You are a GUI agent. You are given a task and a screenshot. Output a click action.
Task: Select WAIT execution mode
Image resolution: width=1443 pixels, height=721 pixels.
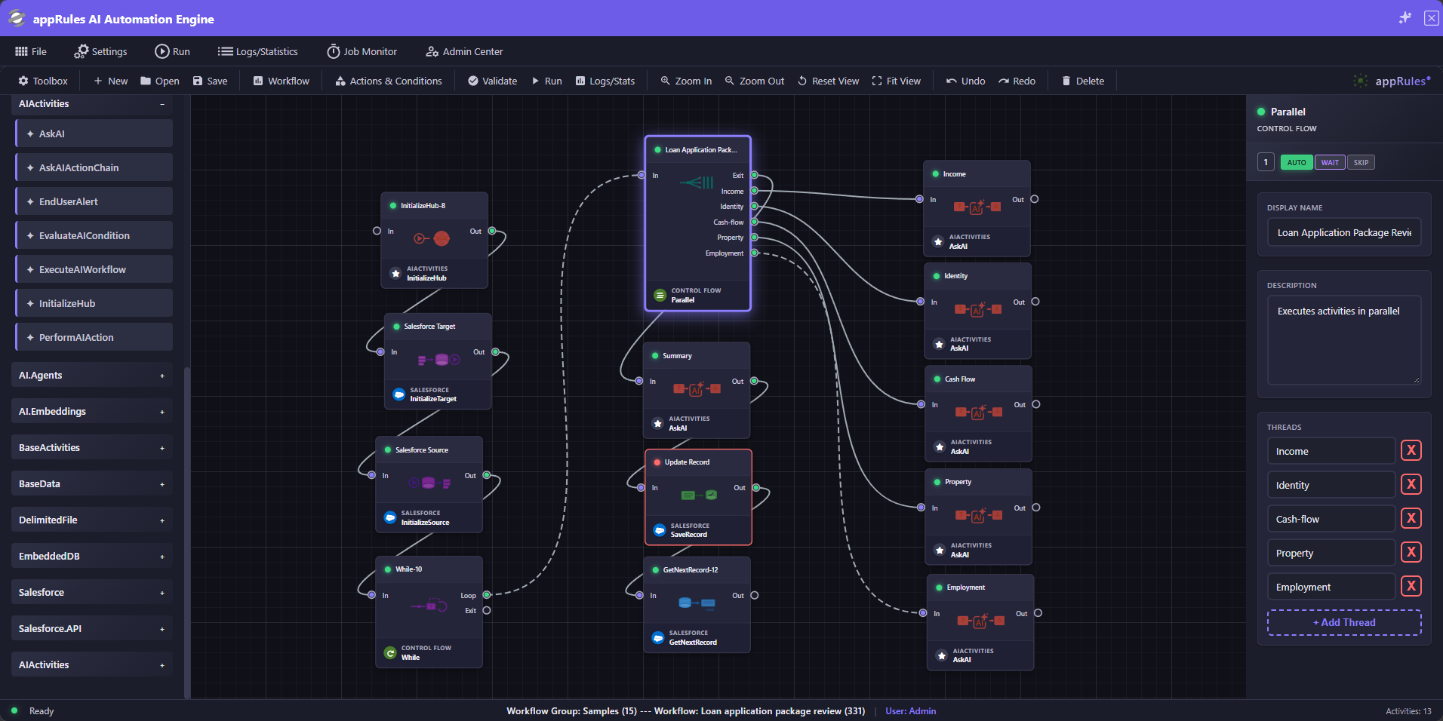click(x=1330, y=162)
